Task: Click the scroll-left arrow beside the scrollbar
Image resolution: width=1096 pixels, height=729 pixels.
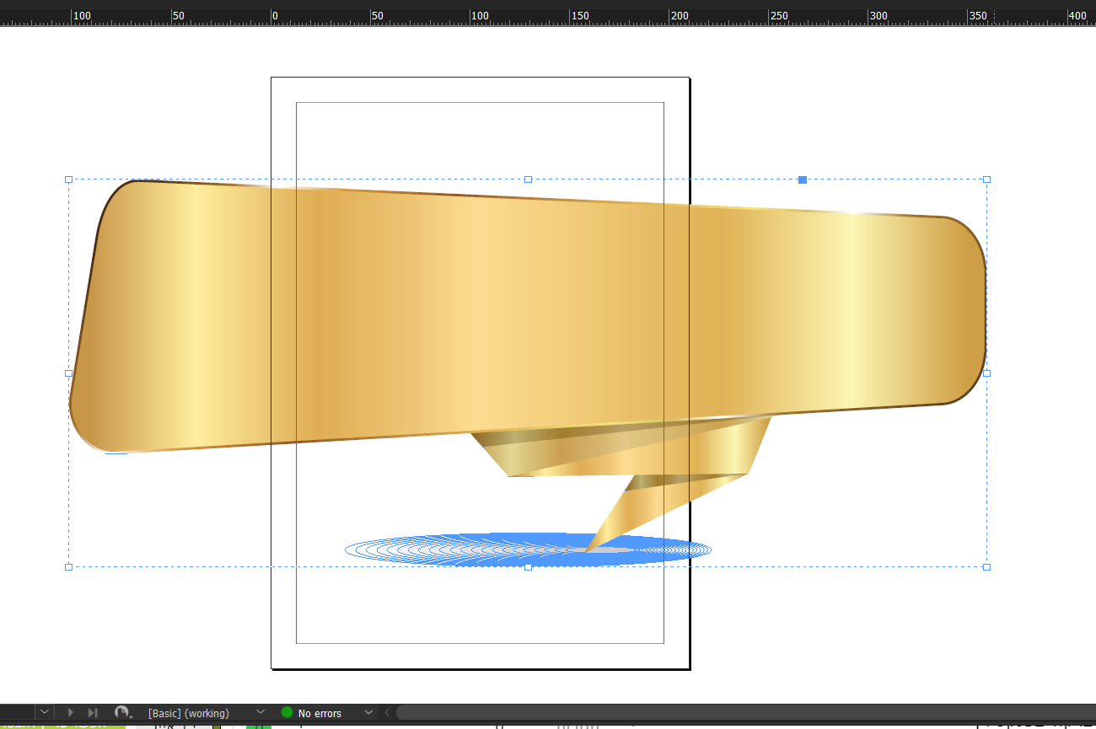Action: click(387, 713)
